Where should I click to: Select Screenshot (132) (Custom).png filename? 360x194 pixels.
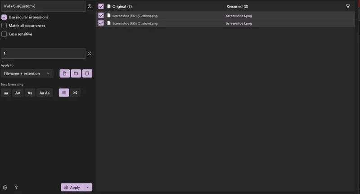click(135, 16)
